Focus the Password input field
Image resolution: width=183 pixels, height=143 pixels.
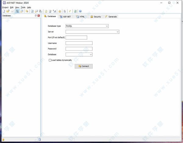(x=79, y=49)
